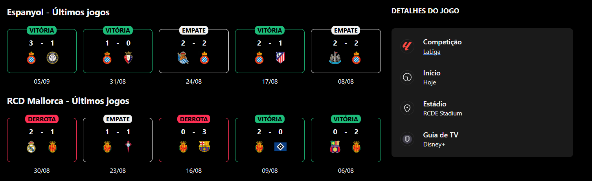592x181 pixels.
Task: Open the Guia de TV link
Action: pyautogui.click(x=441, y=135)
